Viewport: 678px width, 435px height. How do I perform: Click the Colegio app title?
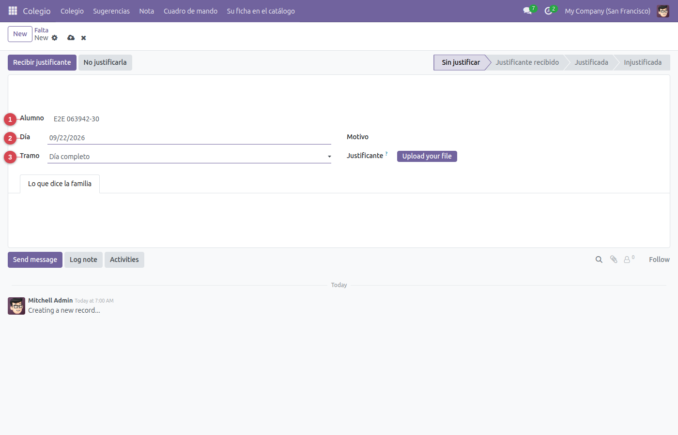[37, 11]
